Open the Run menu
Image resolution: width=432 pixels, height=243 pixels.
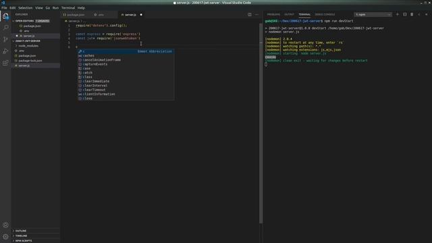pos(55,8)
